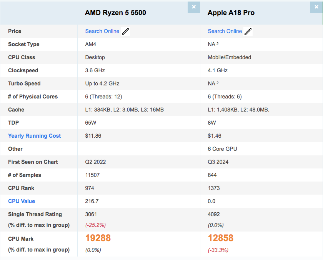323x260 pixels.
Task: Click the (-25.2%) single thread difference
Action: tap(96, 225)
